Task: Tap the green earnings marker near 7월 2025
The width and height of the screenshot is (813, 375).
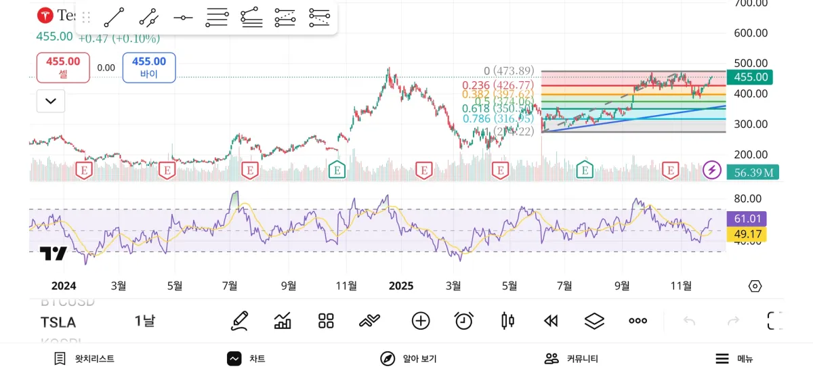Action: pos(585,170)
